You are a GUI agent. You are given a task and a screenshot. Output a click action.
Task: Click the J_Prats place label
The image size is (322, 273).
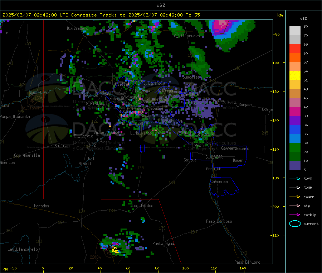198,146
